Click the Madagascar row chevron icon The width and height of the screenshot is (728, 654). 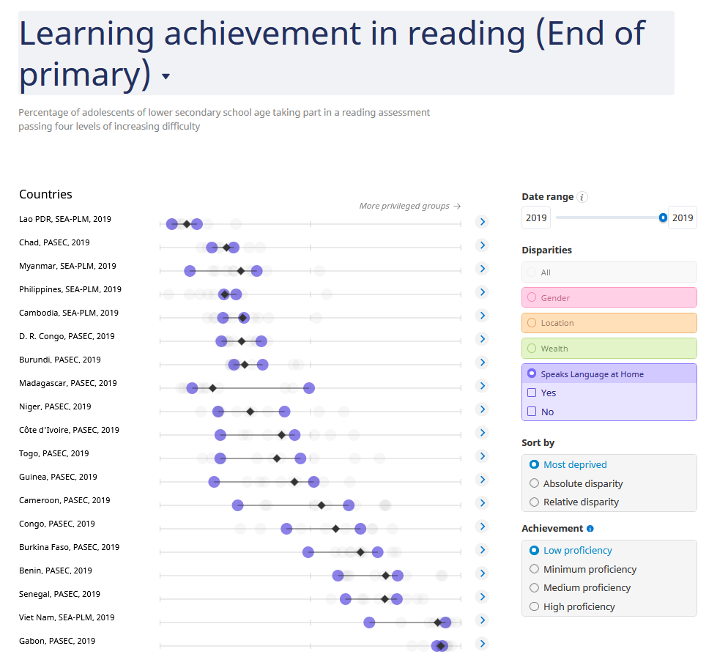[x=482, y=386]
